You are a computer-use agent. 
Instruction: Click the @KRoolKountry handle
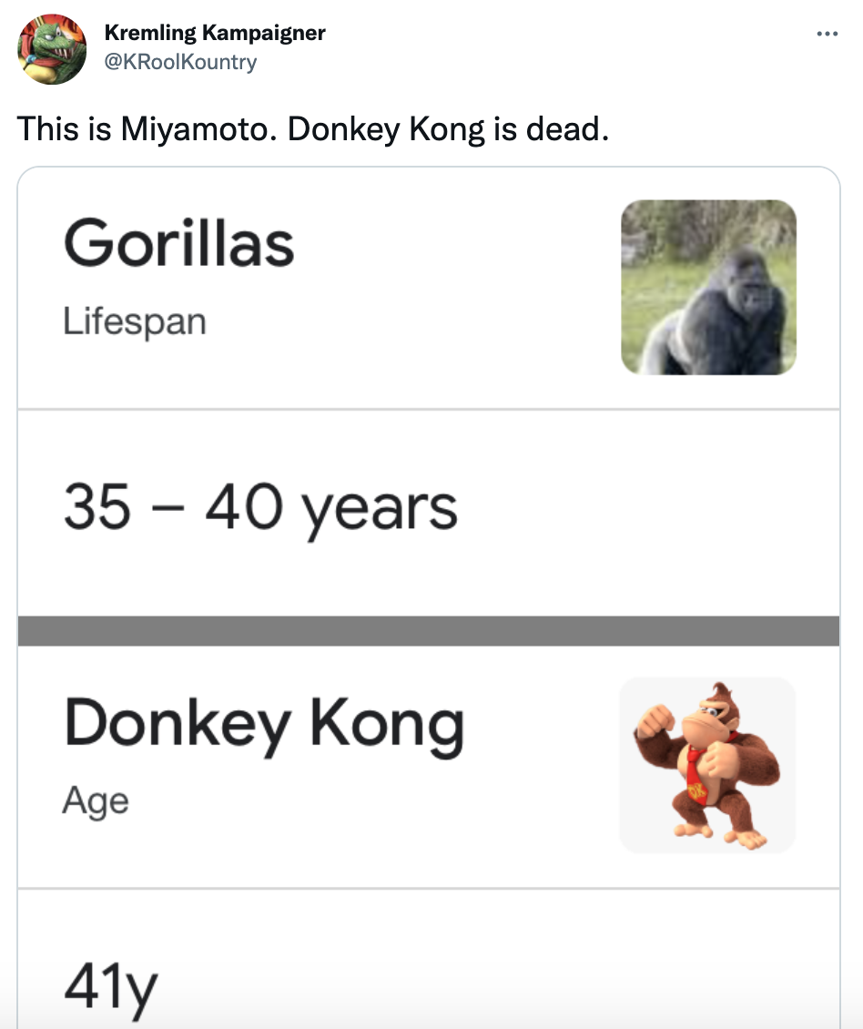pyautogui.click(x=179, y=62)
